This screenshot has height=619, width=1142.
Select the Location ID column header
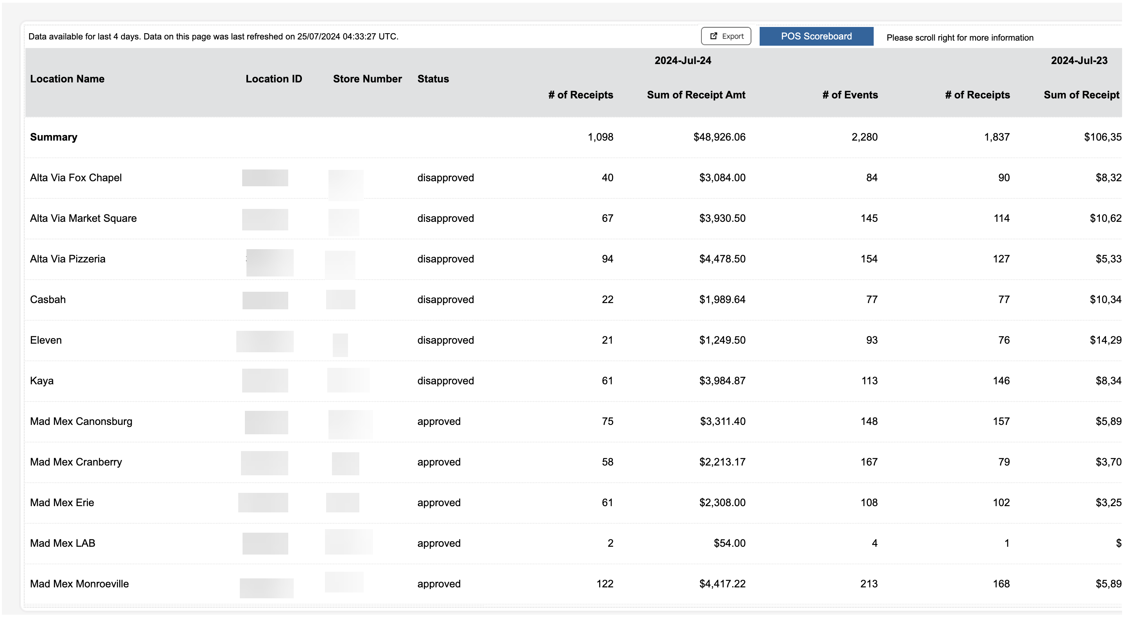[x=273, y=79]
